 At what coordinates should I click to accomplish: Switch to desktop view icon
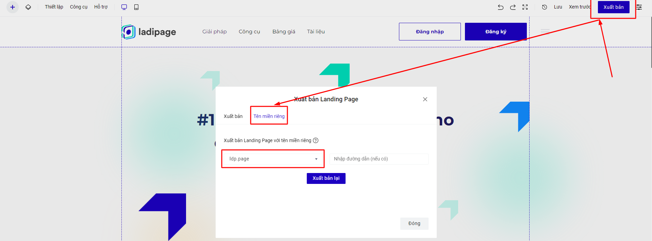(x=124, y=7)
